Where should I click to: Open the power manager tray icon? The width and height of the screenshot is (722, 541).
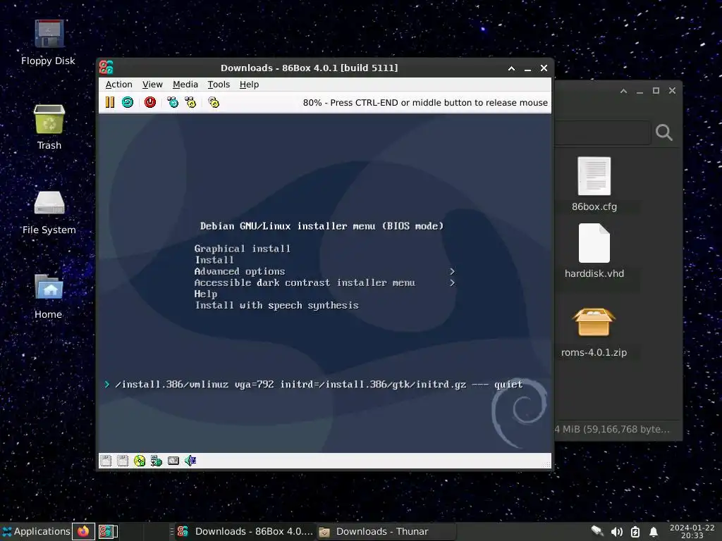[635, 532]
